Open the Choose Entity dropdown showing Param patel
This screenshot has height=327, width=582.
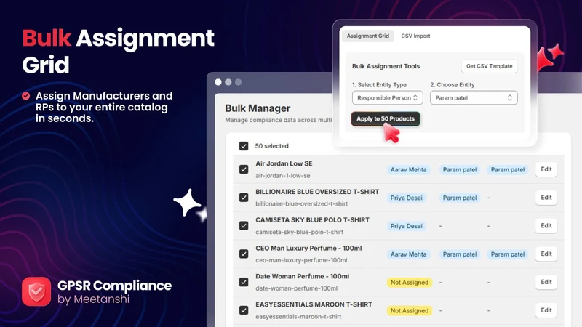(474, 98)
